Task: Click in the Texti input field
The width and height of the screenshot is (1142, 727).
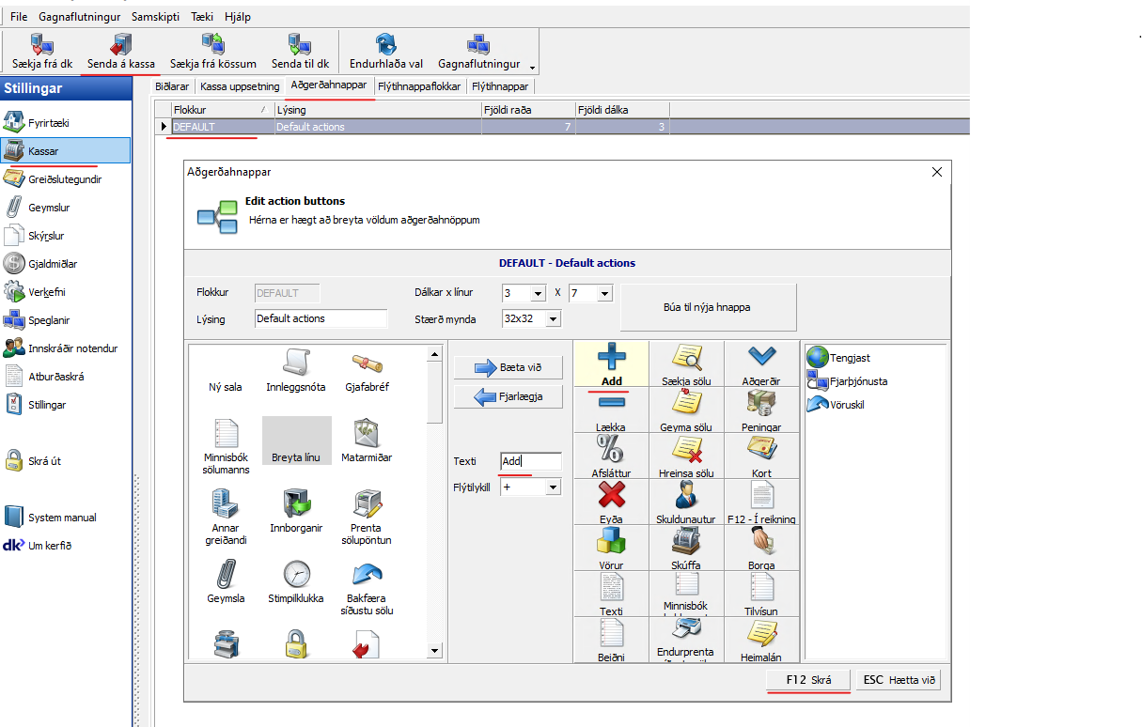Action: point(531,461)
